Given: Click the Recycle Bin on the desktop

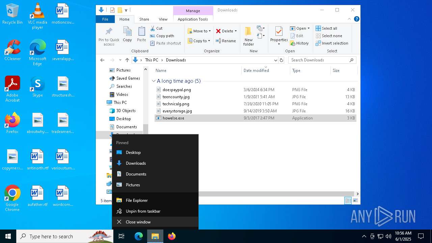Looking at the screenshot, I should click(x=12, y=14).
